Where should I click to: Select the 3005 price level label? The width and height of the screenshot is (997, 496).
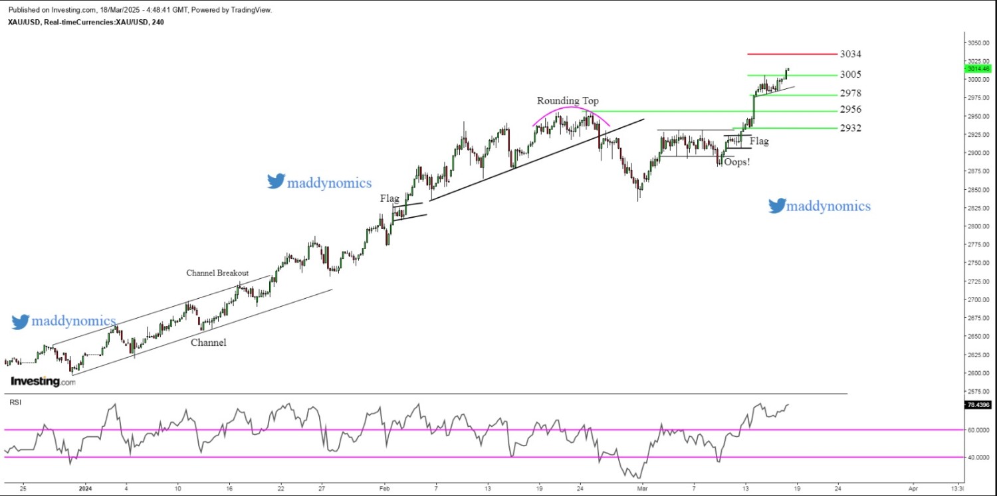click(851, 74)
